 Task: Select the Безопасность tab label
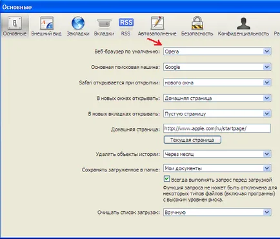pyautogui.click(x=197, y=33)
